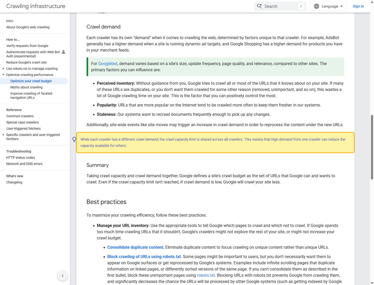Click the Best practices heading
This screenshot has width=374, height=285.
pos(106,202)
